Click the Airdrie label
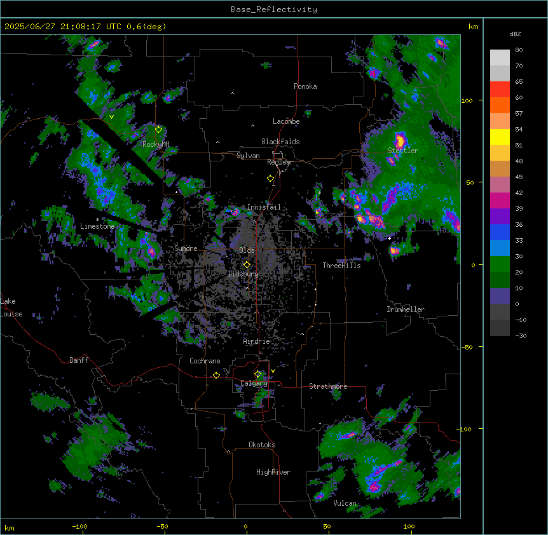Viewport: 548px width, 535px height. [257, 341]
